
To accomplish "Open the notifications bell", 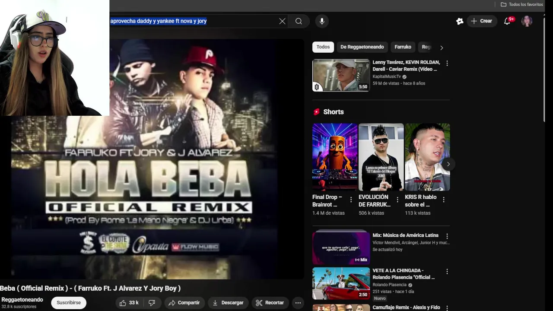I will click(508, 21).
